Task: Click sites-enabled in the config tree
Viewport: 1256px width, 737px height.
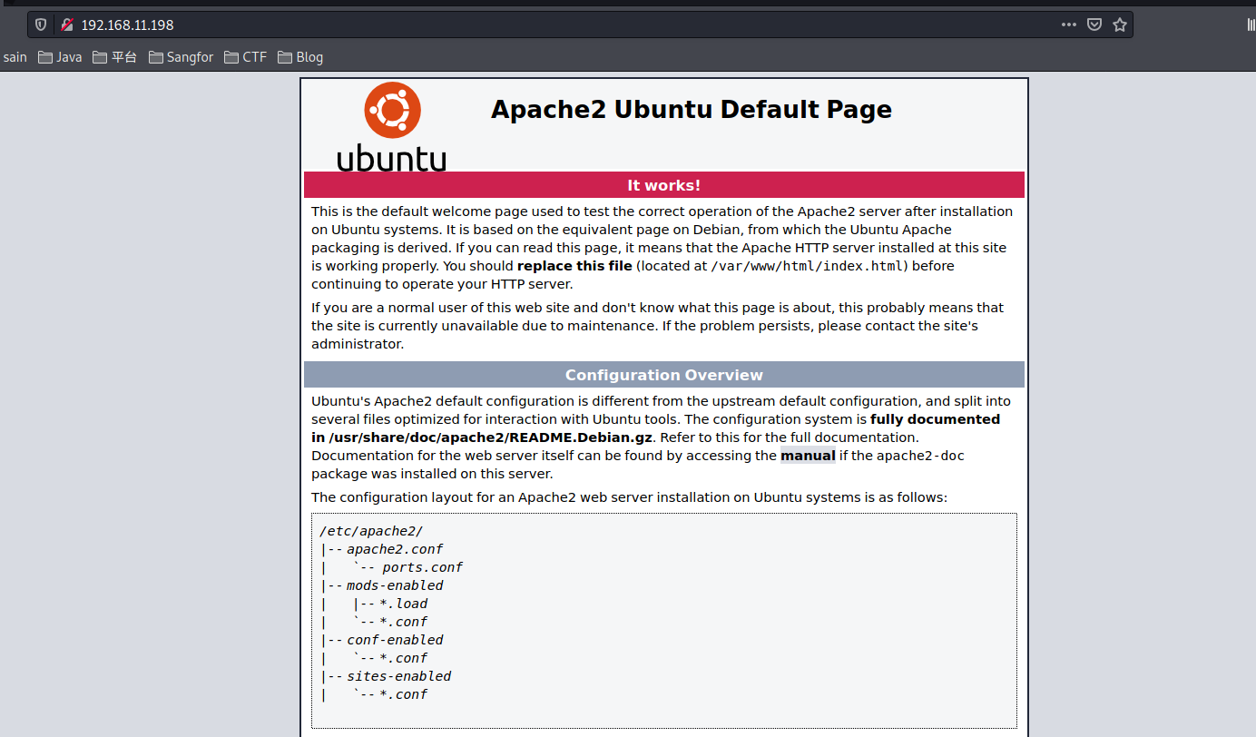Action: pyautogui.click(x=398, y=676)
